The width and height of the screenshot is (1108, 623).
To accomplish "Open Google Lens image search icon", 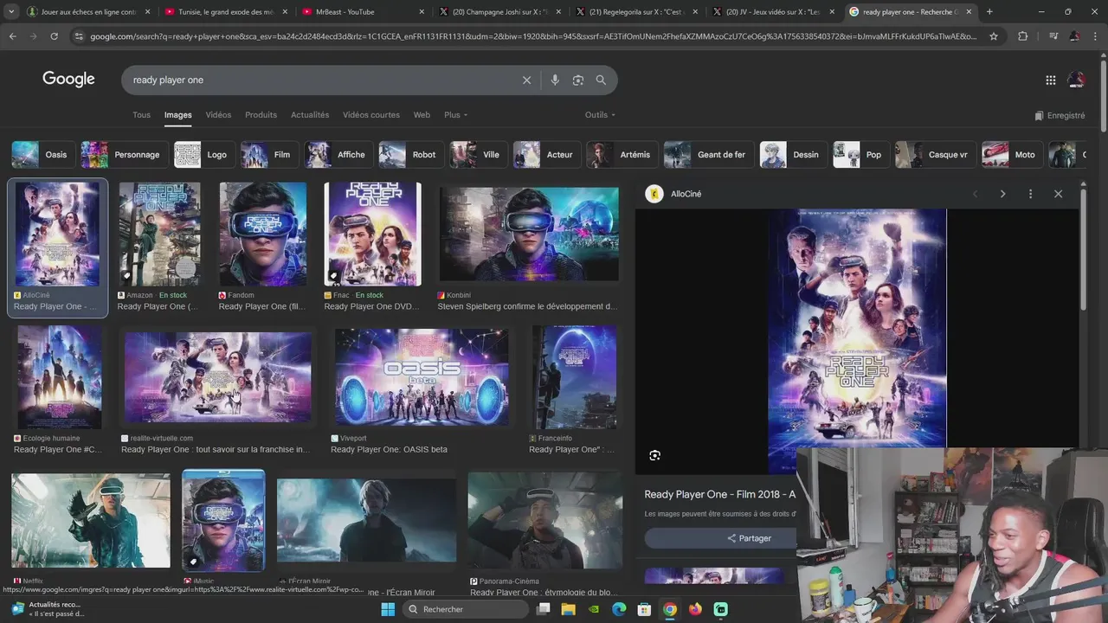I will (578, 80).
